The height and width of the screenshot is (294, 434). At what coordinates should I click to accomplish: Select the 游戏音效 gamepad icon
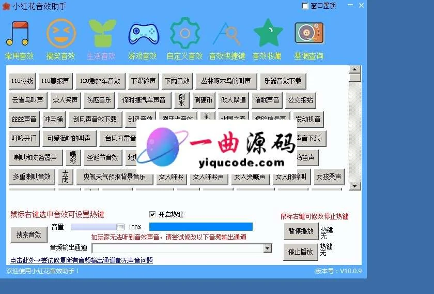click(142, 34)
